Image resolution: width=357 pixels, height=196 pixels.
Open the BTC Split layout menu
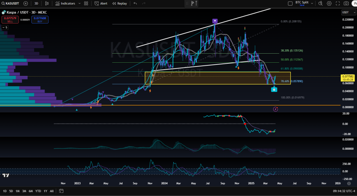pos(312,3)
